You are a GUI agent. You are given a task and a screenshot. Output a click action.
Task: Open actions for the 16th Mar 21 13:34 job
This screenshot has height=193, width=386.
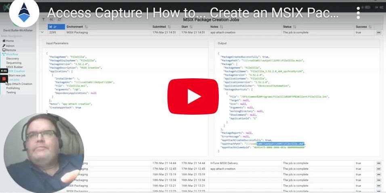[x=379, y=180]
